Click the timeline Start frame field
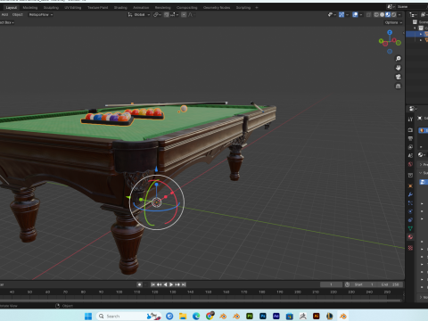The image size is (428, 321). click(x=365, y=284)
